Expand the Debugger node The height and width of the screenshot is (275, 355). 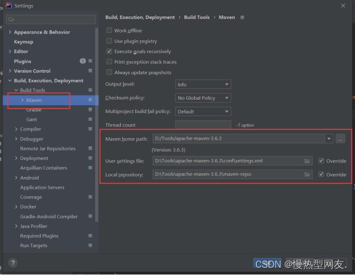pyautogui.click(x=16, y=139)
